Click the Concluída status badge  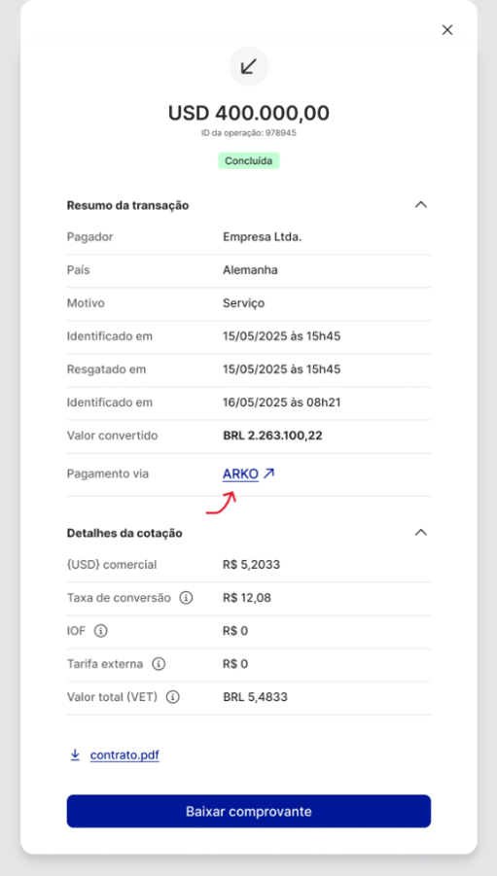[249, 160]
